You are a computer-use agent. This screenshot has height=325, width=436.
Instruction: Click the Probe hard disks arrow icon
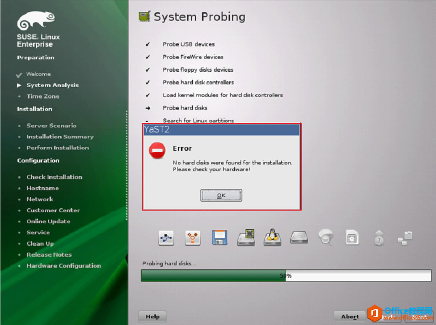coord(148,108)
